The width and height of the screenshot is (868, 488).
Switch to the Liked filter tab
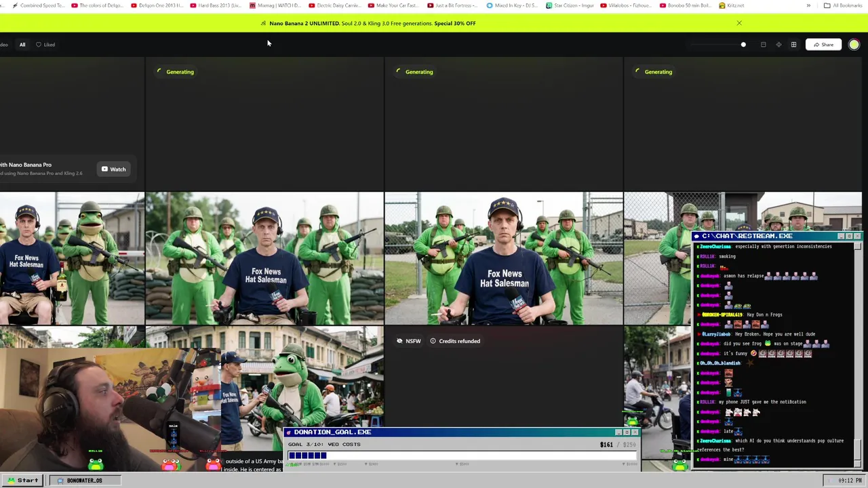point(45,45)
